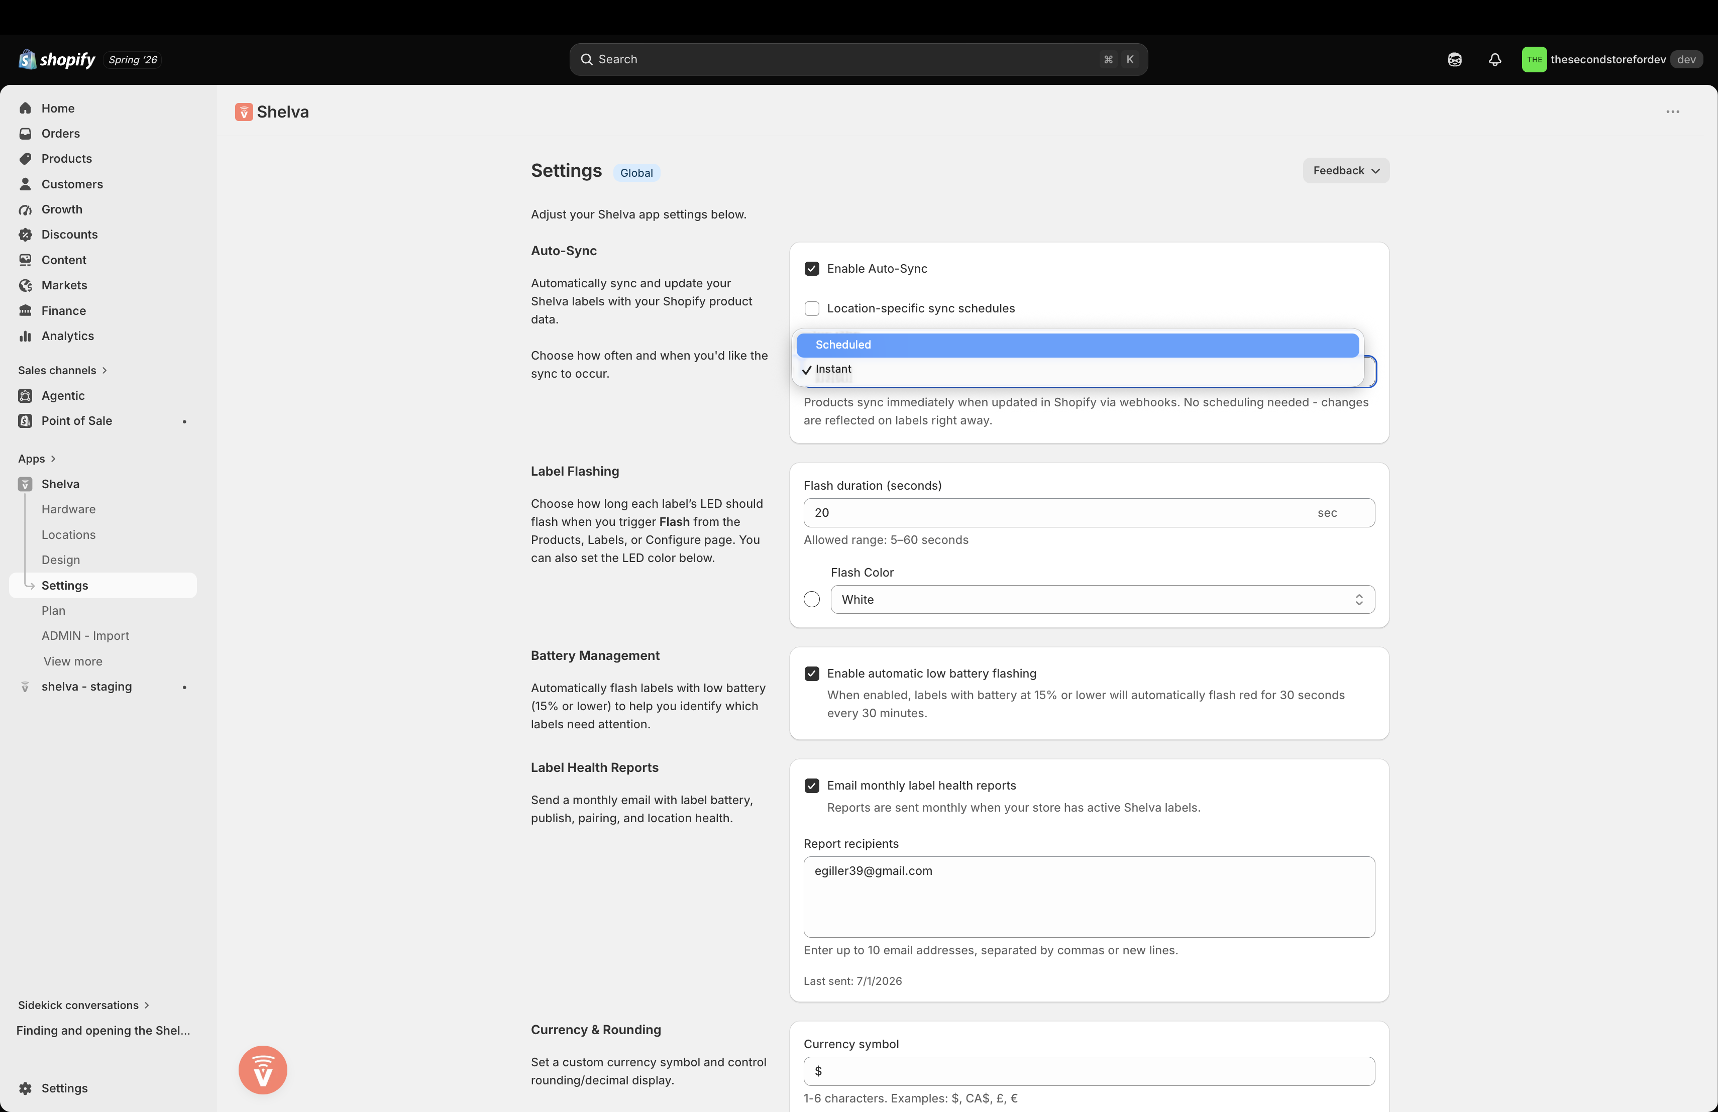Click the Global badge
This screenshot has height=1112, width=1718.
click(636, 172)
